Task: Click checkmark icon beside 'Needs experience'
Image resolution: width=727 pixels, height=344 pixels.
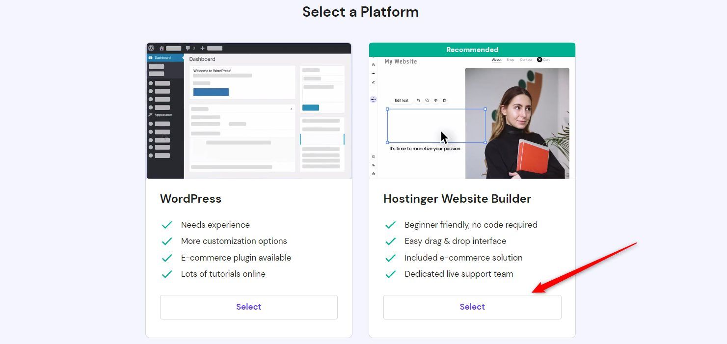Action: point(167,225)
